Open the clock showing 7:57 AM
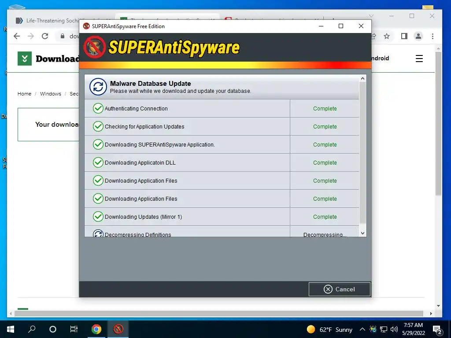This screenshot has height=338, width=451. [x=413, y=329]
